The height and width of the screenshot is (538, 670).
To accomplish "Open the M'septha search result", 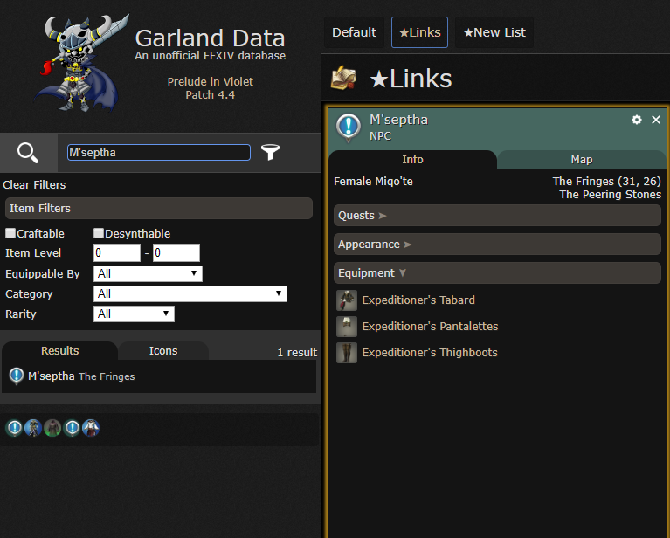I will pyautogui.click(x=159, y=376).
